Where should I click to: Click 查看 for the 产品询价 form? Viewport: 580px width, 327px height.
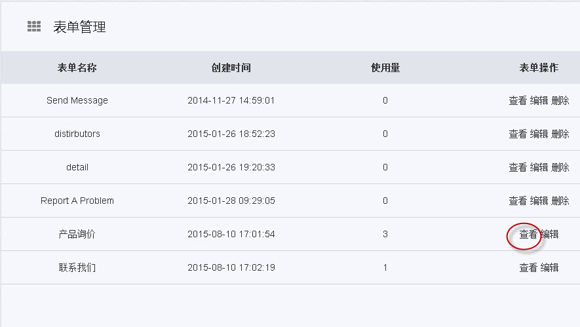point(528,235)
